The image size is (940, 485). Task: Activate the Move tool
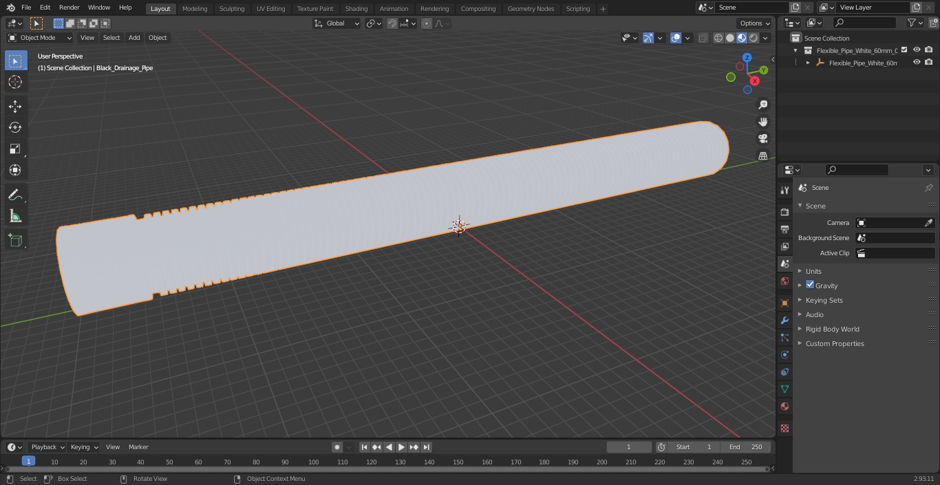[15, 106]
